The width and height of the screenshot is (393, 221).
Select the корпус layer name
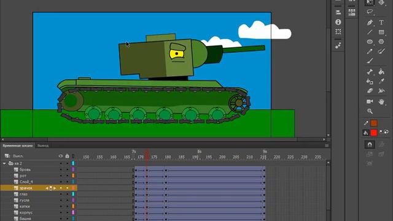click(26, 212)
